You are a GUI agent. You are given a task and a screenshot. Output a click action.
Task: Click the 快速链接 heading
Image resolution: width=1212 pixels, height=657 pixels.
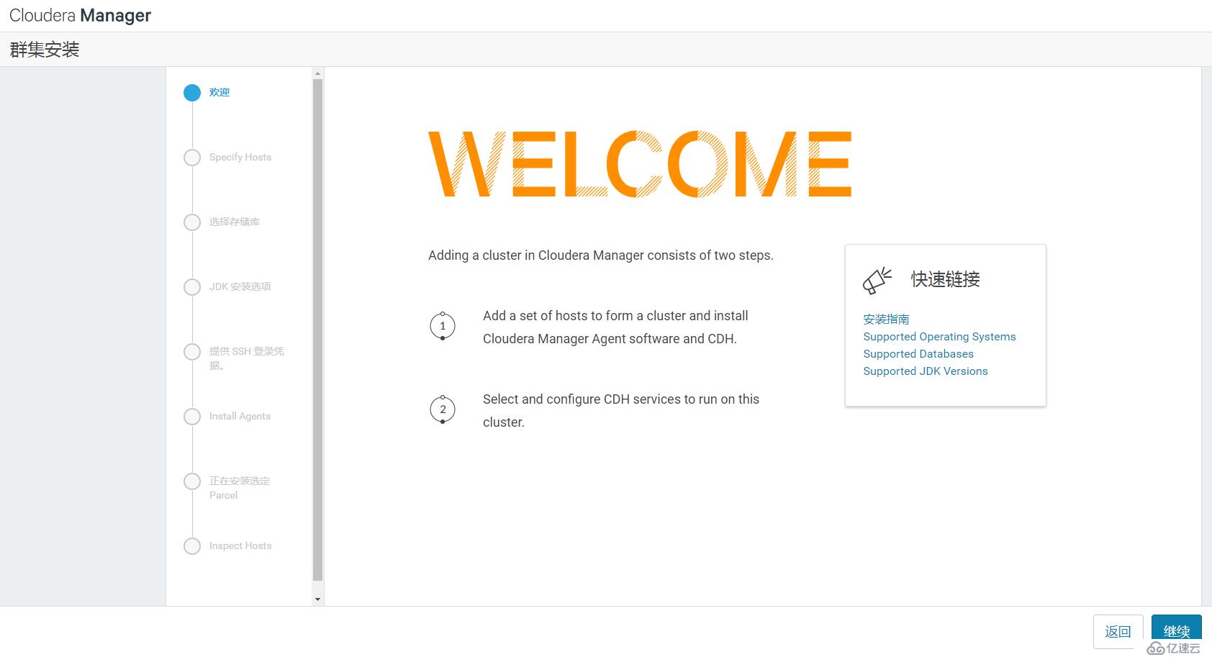click(x=946, y=279)
